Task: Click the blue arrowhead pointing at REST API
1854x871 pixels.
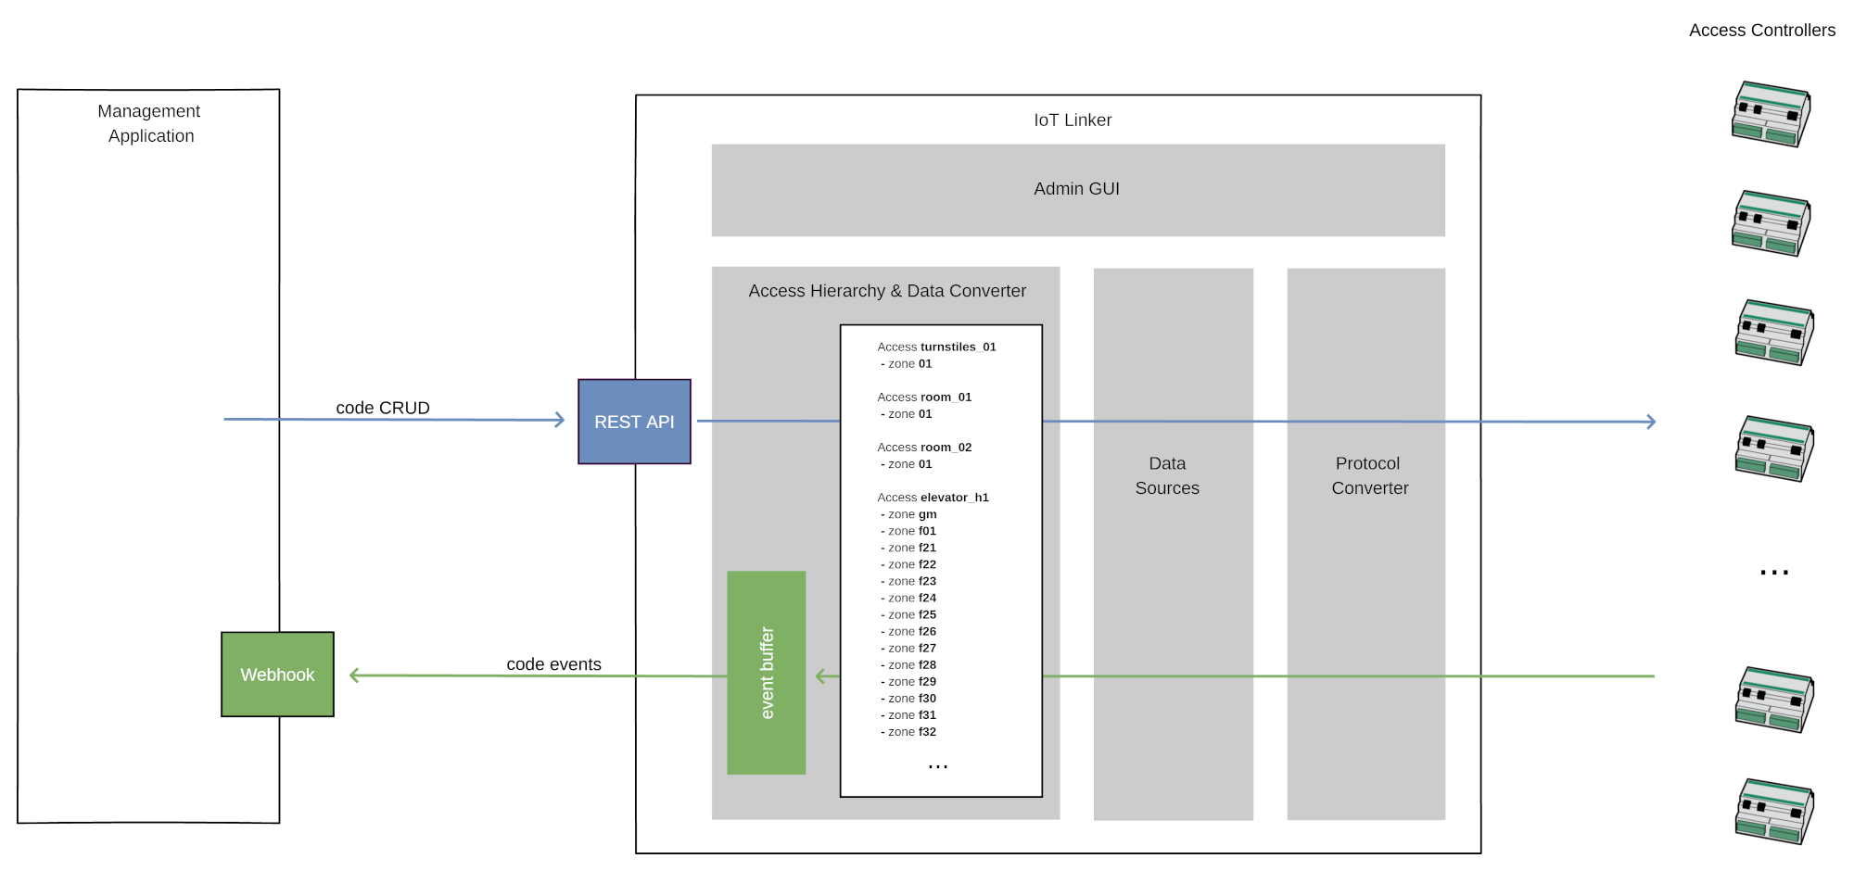Action: (559, 420)
